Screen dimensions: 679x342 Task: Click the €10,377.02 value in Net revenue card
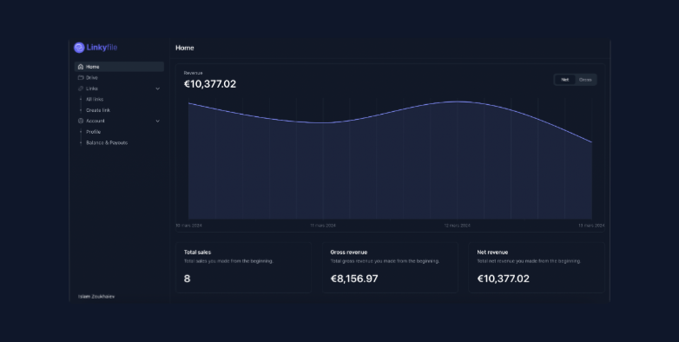(504, 279)
